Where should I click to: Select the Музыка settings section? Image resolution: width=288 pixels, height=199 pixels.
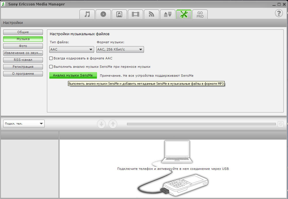point(23,39)
